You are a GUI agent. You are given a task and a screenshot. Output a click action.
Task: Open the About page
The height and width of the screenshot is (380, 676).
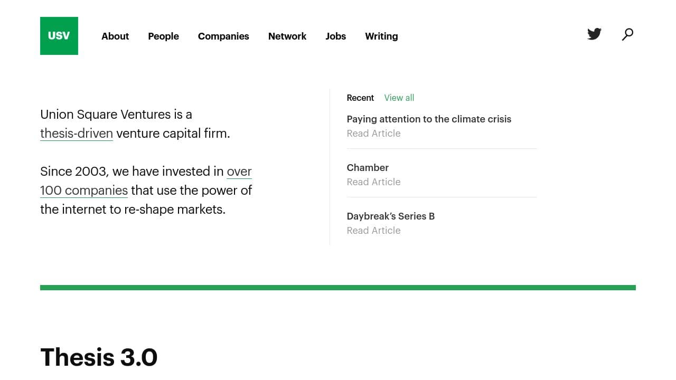pos(115,36)
